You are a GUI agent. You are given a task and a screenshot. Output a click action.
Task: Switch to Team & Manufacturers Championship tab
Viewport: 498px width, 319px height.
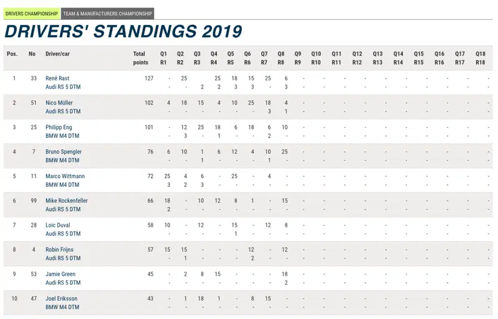pyautogui.click(x=108, y=14)
